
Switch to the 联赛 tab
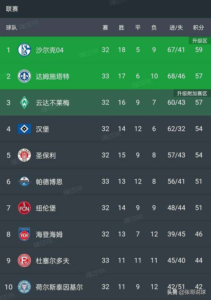point(12,9)
